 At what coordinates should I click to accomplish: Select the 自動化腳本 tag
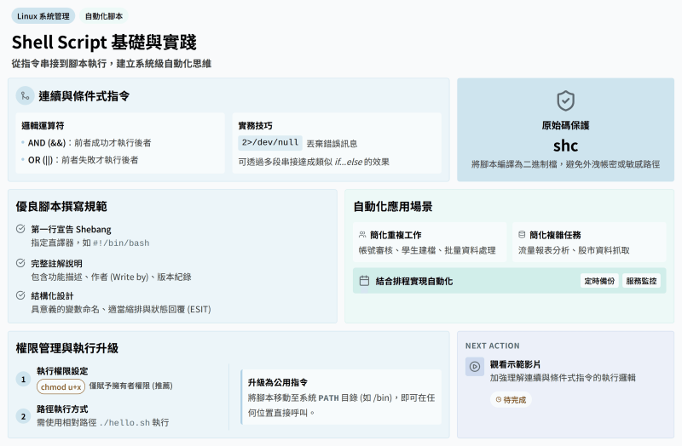[x=103, y=16]
